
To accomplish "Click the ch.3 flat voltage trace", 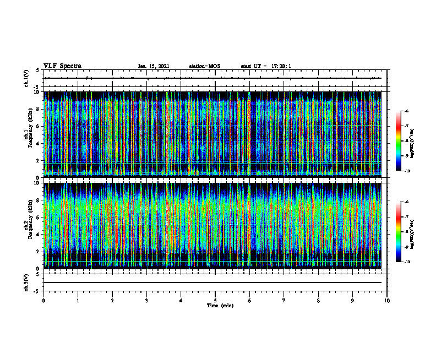I will [212, 282].
